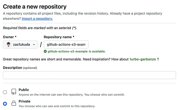Click the Private option label text
The image size is (179, 110).
tap(24, 101)
